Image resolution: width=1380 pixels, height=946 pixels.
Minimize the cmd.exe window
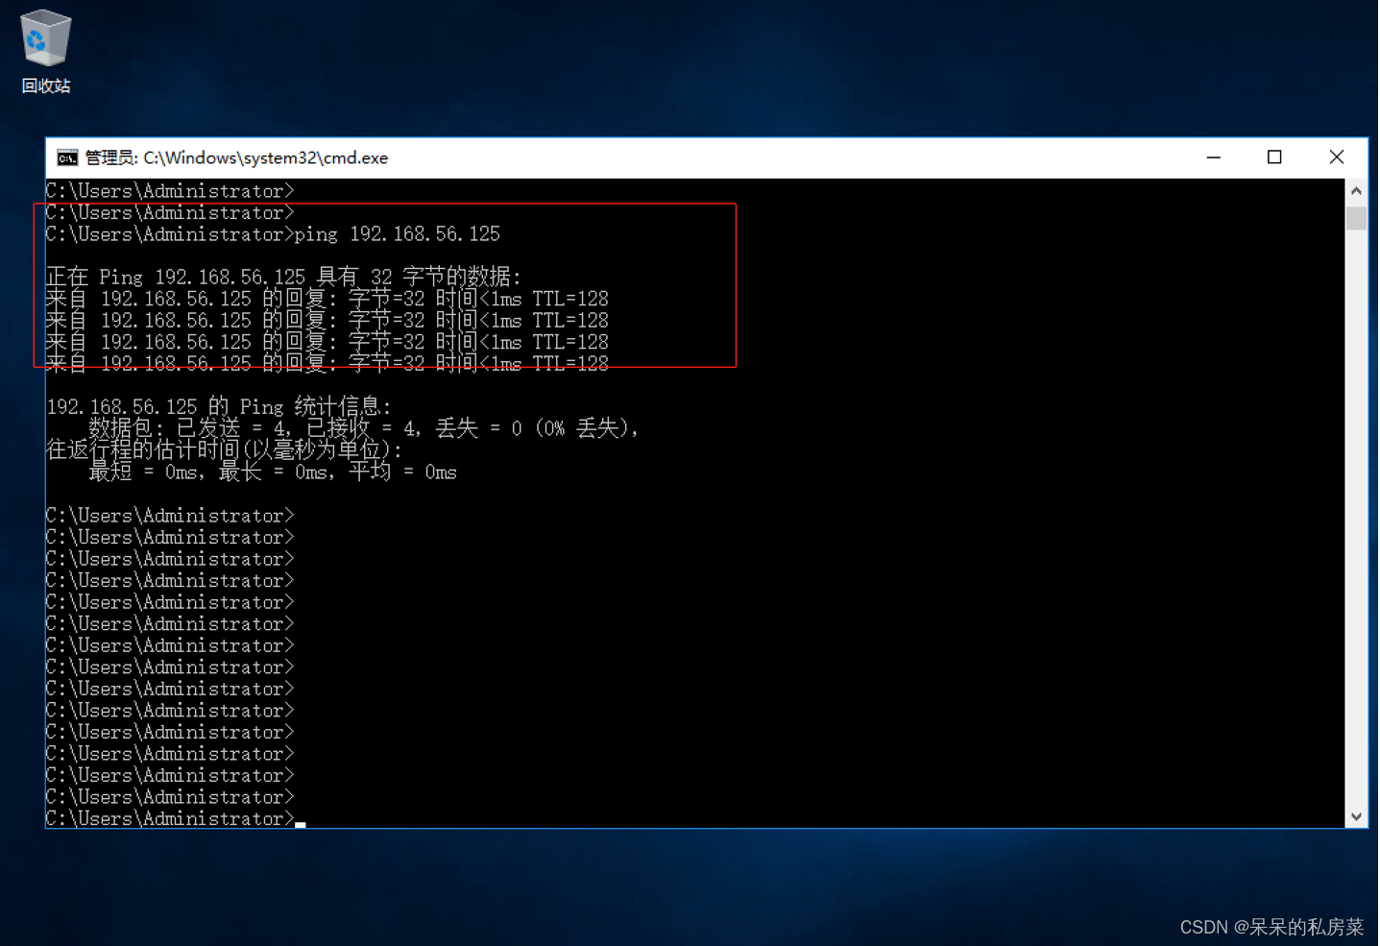pyautogui.click(x=1214, y=158)
